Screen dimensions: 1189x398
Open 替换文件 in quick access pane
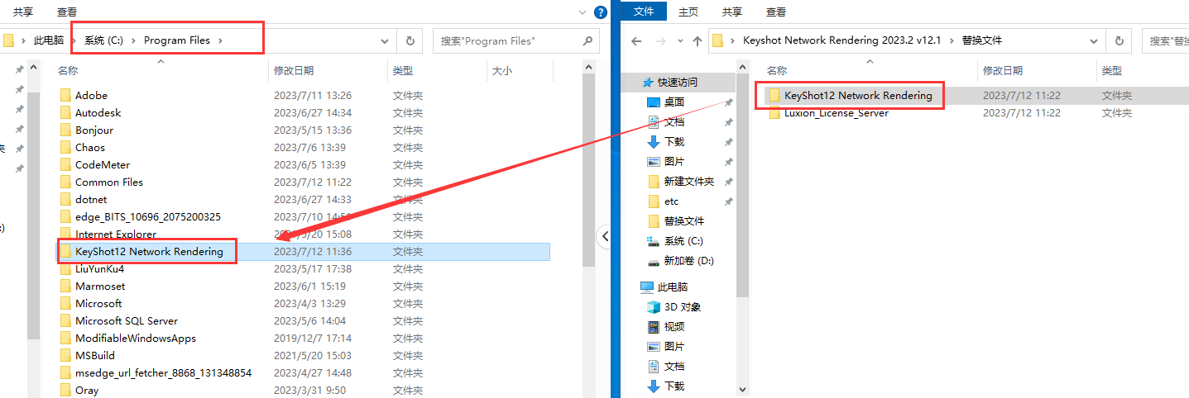coord(684,221)
